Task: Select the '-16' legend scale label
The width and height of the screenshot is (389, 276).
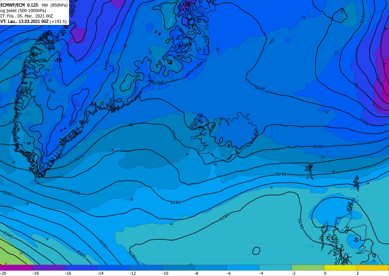Action: [68, 273]
